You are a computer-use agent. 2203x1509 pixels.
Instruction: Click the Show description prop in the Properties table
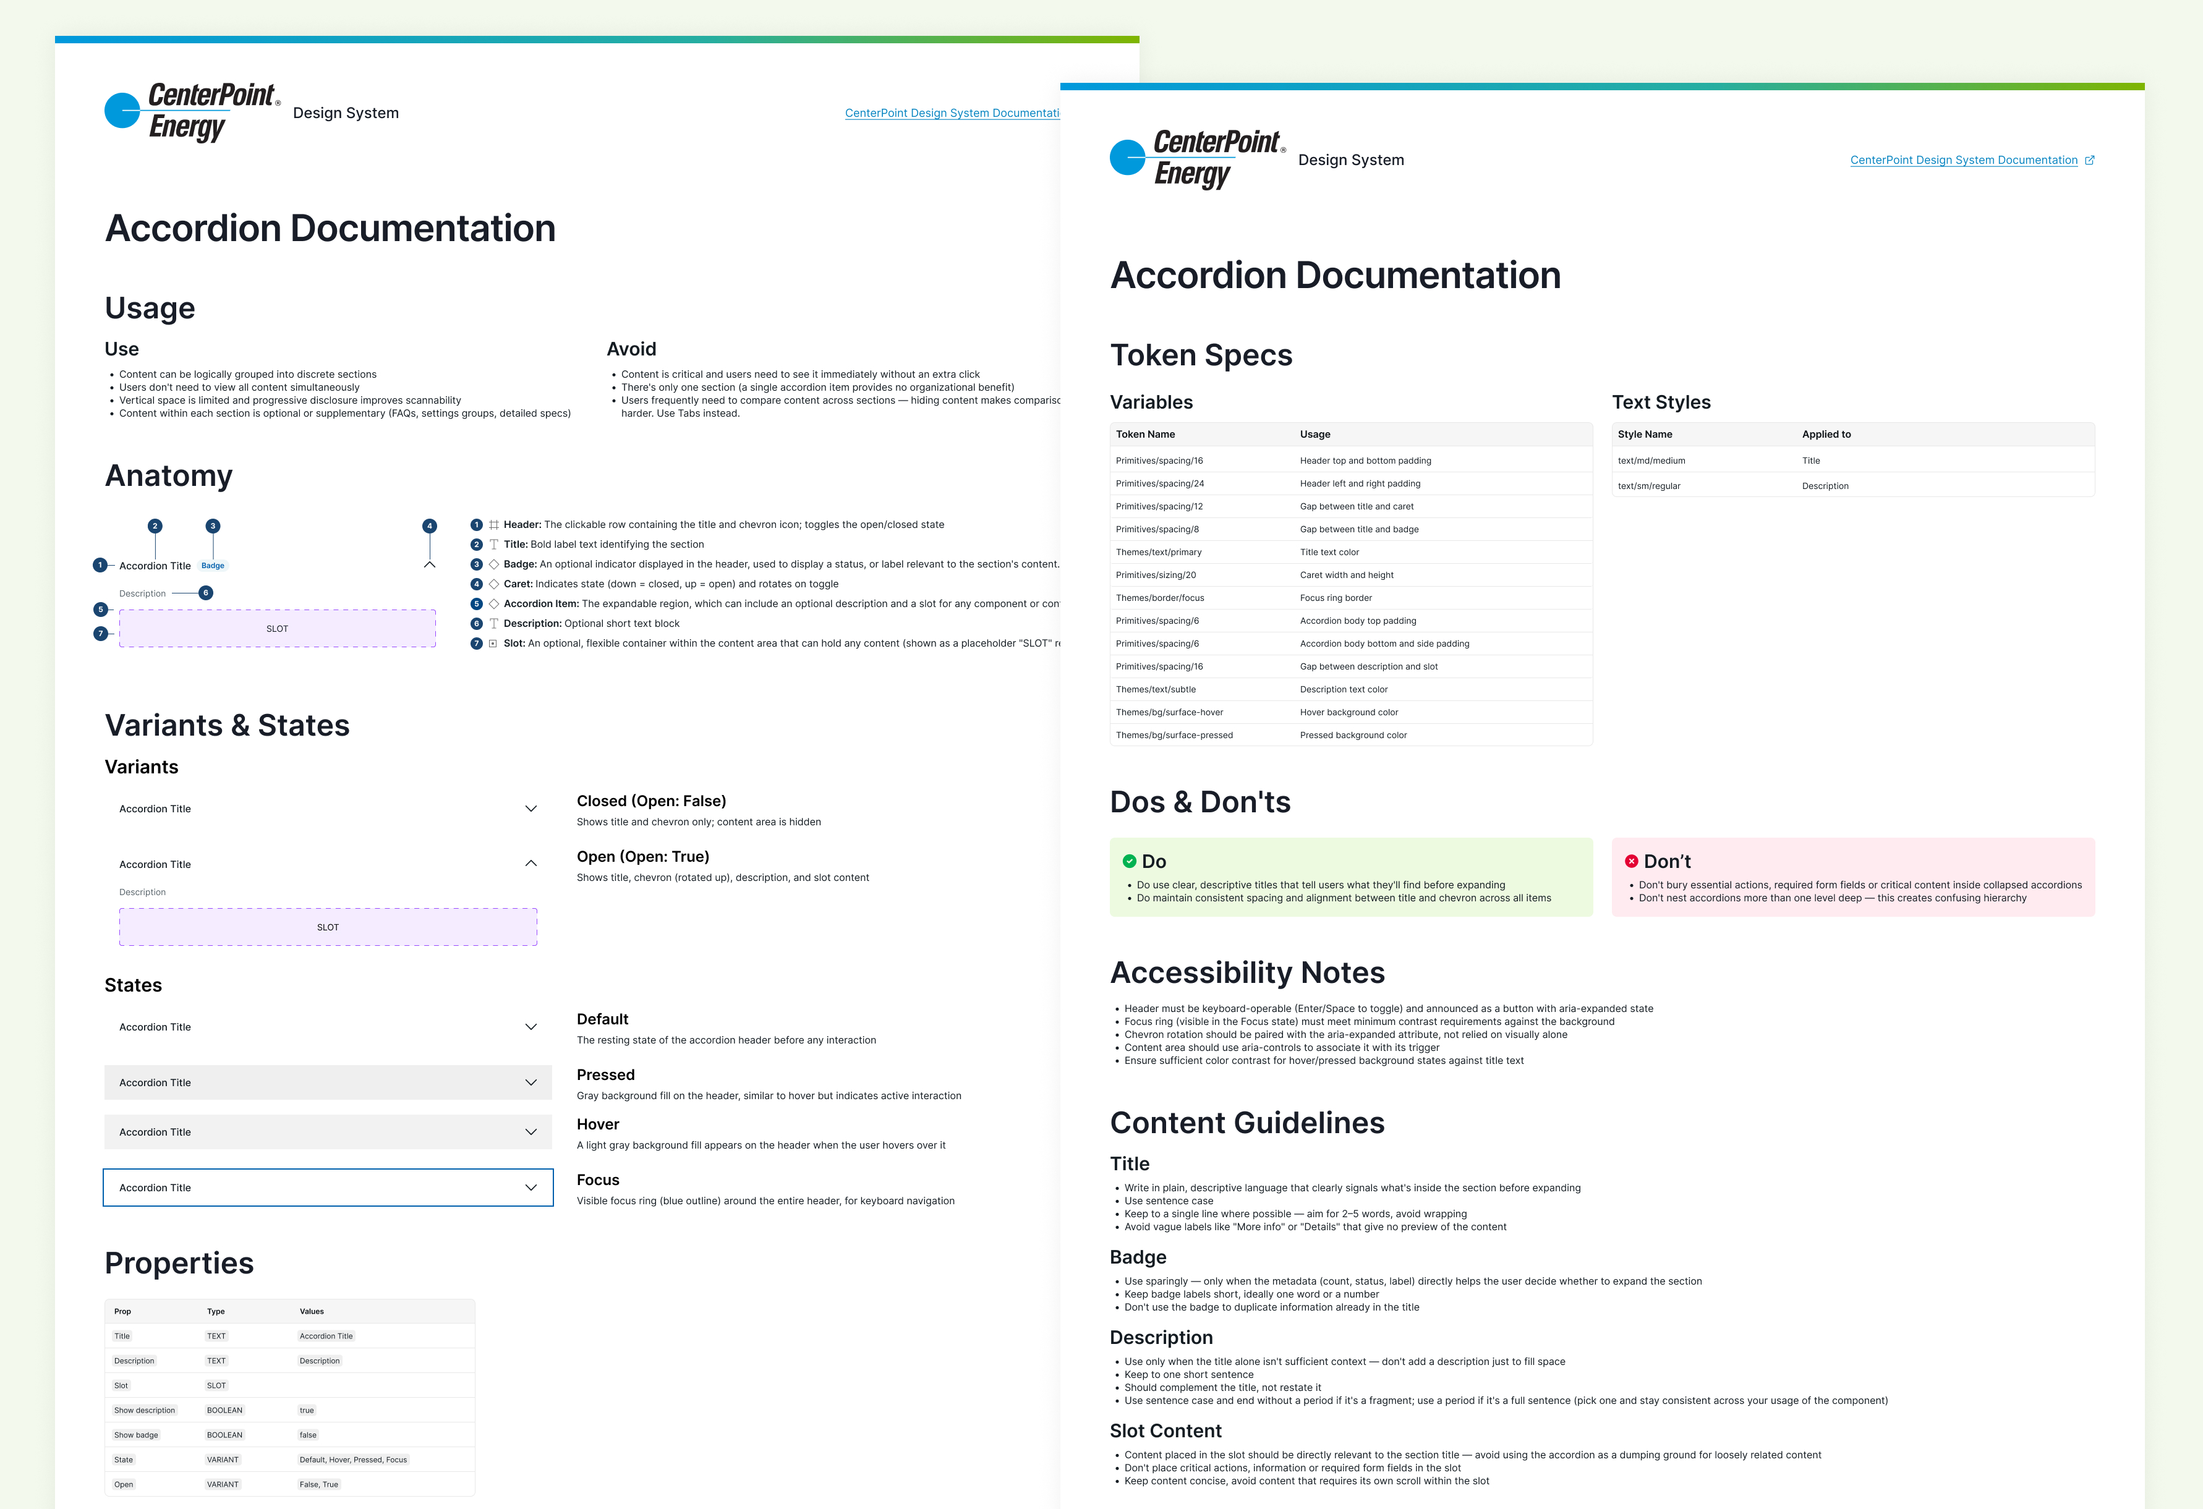pyautogui.click(x=144, y=1411)
